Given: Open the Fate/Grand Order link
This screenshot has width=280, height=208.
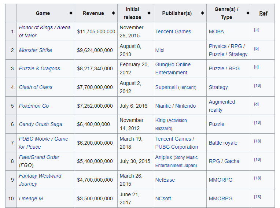Looking at the screenshot, I should pos(39,157).
